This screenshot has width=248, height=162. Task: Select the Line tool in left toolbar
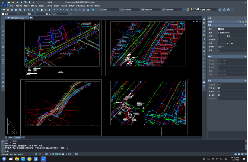tap(3, 19)
